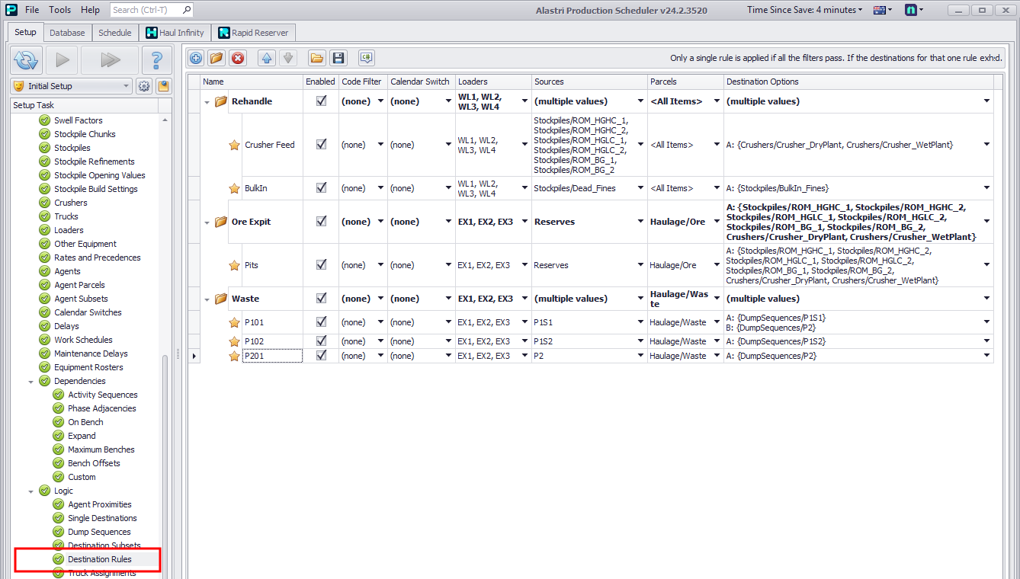
Task: Click the blue question mark help icon
Action: point(156,59)
